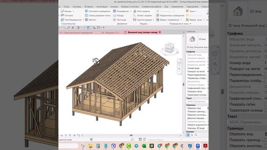Expand the Марка зоны dropdown arrow
267x150 pixels.
tap(204, 20)
